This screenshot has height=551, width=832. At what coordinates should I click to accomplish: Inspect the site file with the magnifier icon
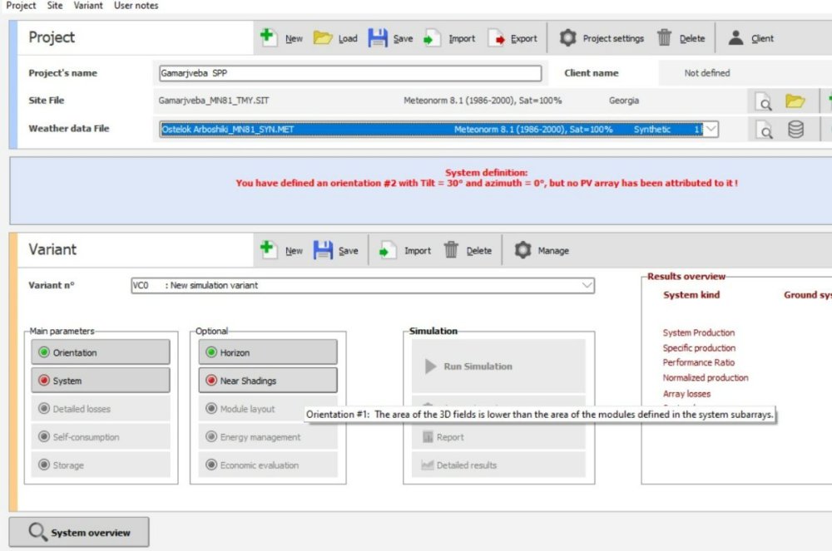(764, 101)
